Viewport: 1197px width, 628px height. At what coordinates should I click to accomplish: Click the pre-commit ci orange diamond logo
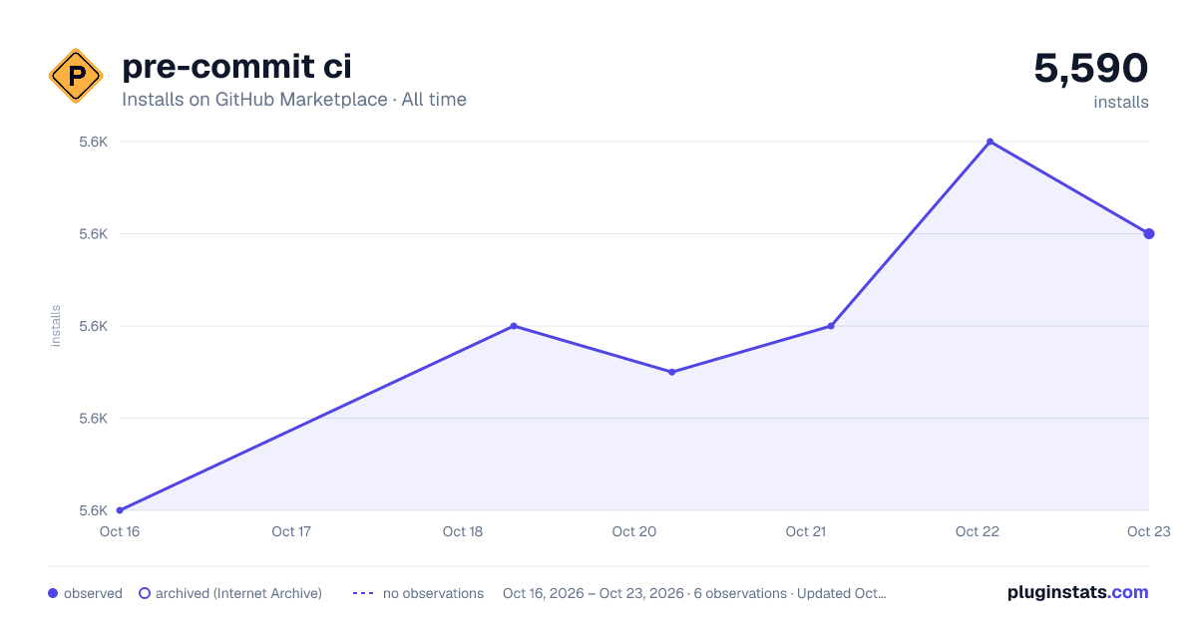click(76, 76)
